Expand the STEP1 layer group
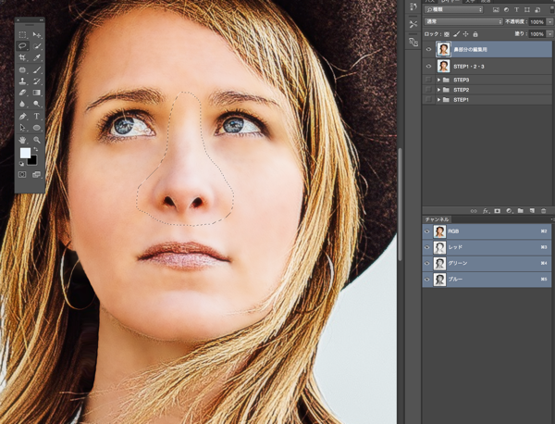 tap(438, 100)
